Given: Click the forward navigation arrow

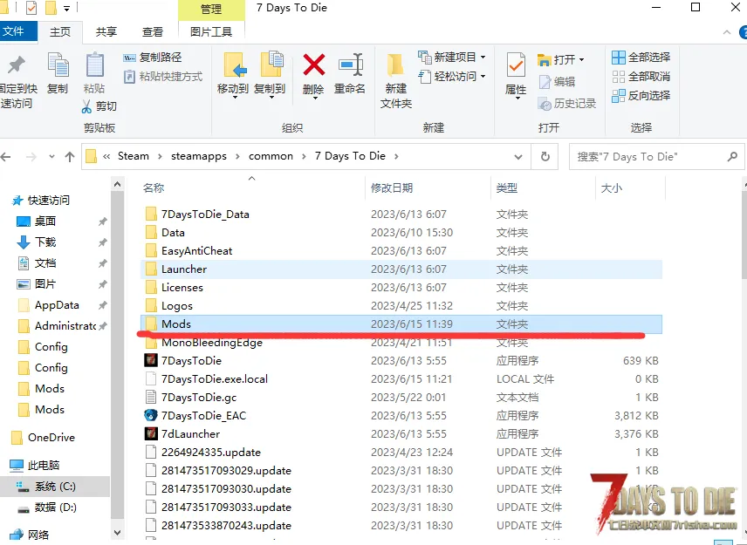Looking at the screenshot, I should [x=31, y=157].
